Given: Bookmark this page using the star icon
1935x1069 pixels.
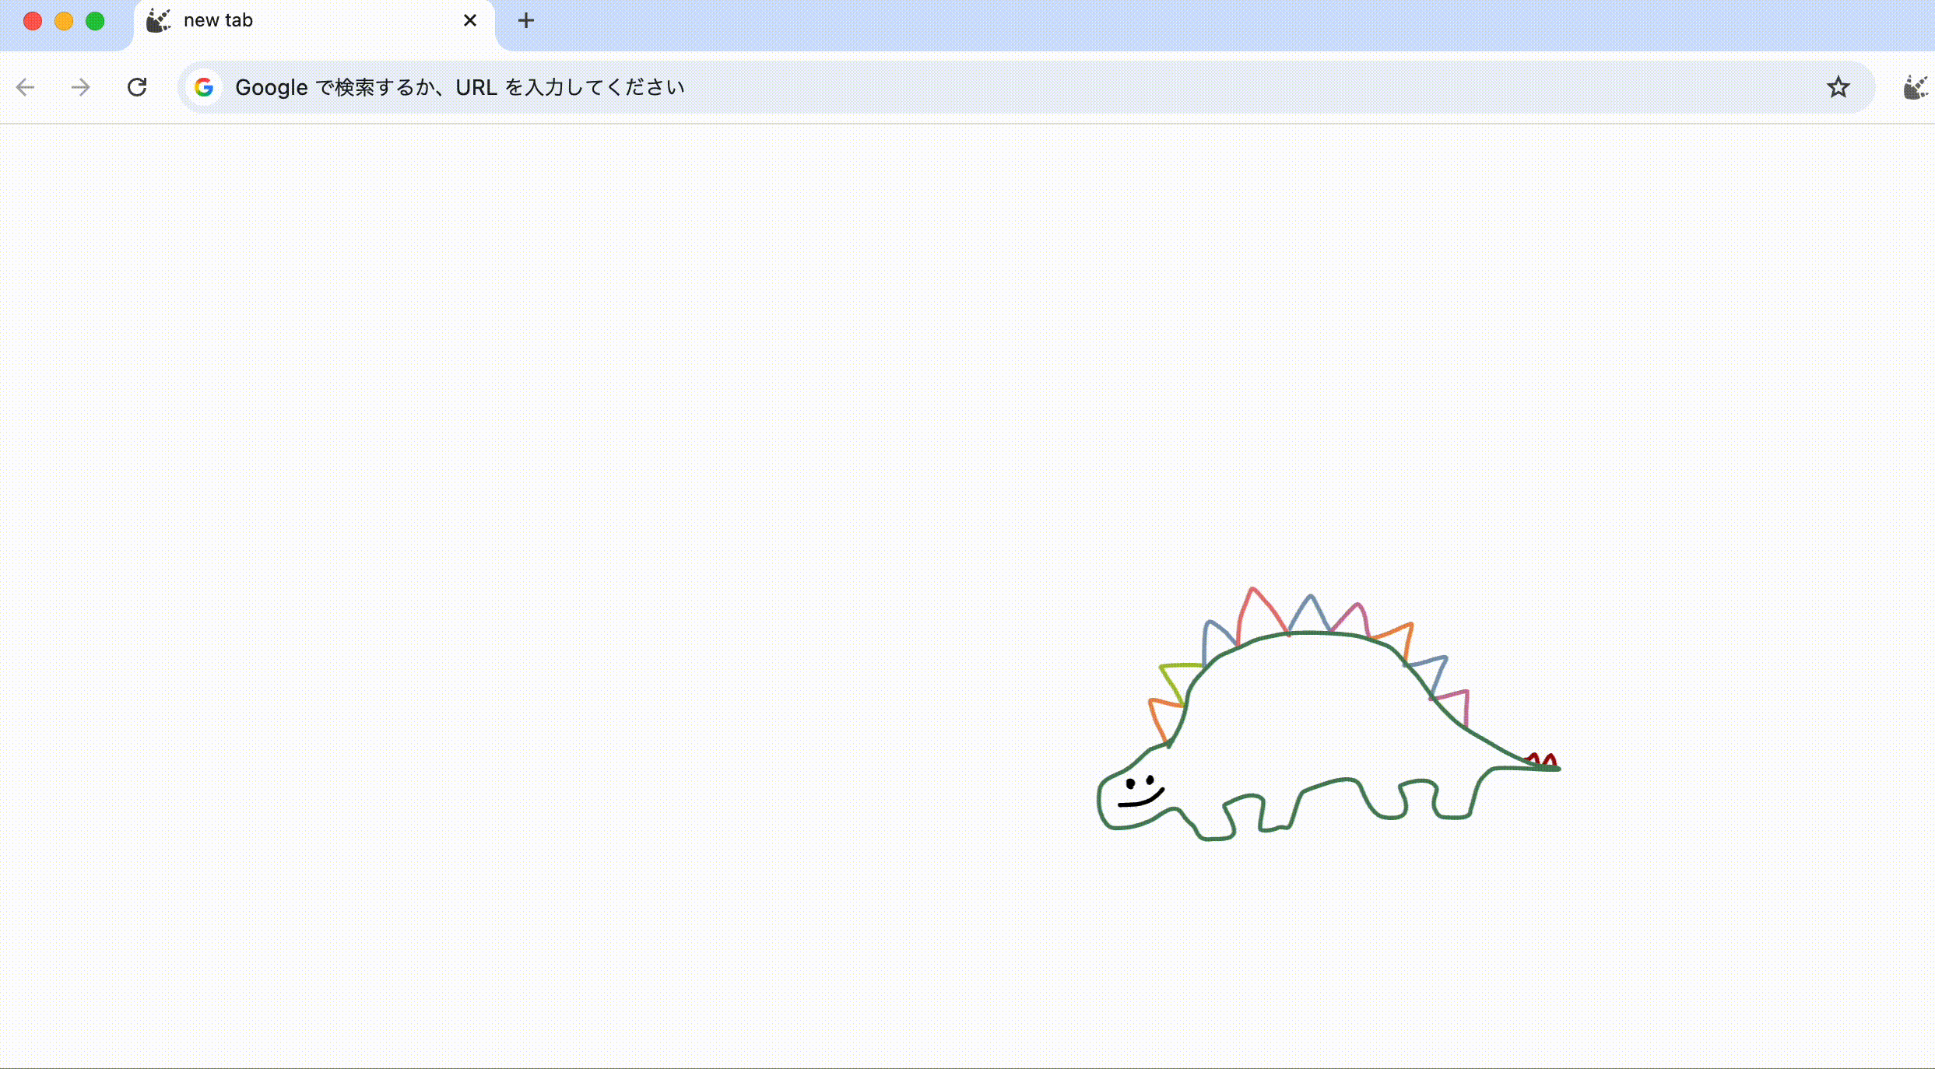Looking at the screenshot, I should [1838, 87].
